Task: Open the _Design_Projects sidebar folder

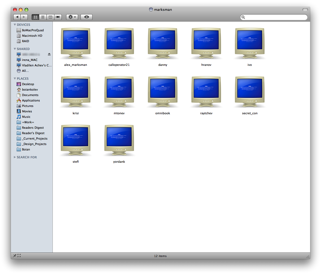Action: coord(34,144)
